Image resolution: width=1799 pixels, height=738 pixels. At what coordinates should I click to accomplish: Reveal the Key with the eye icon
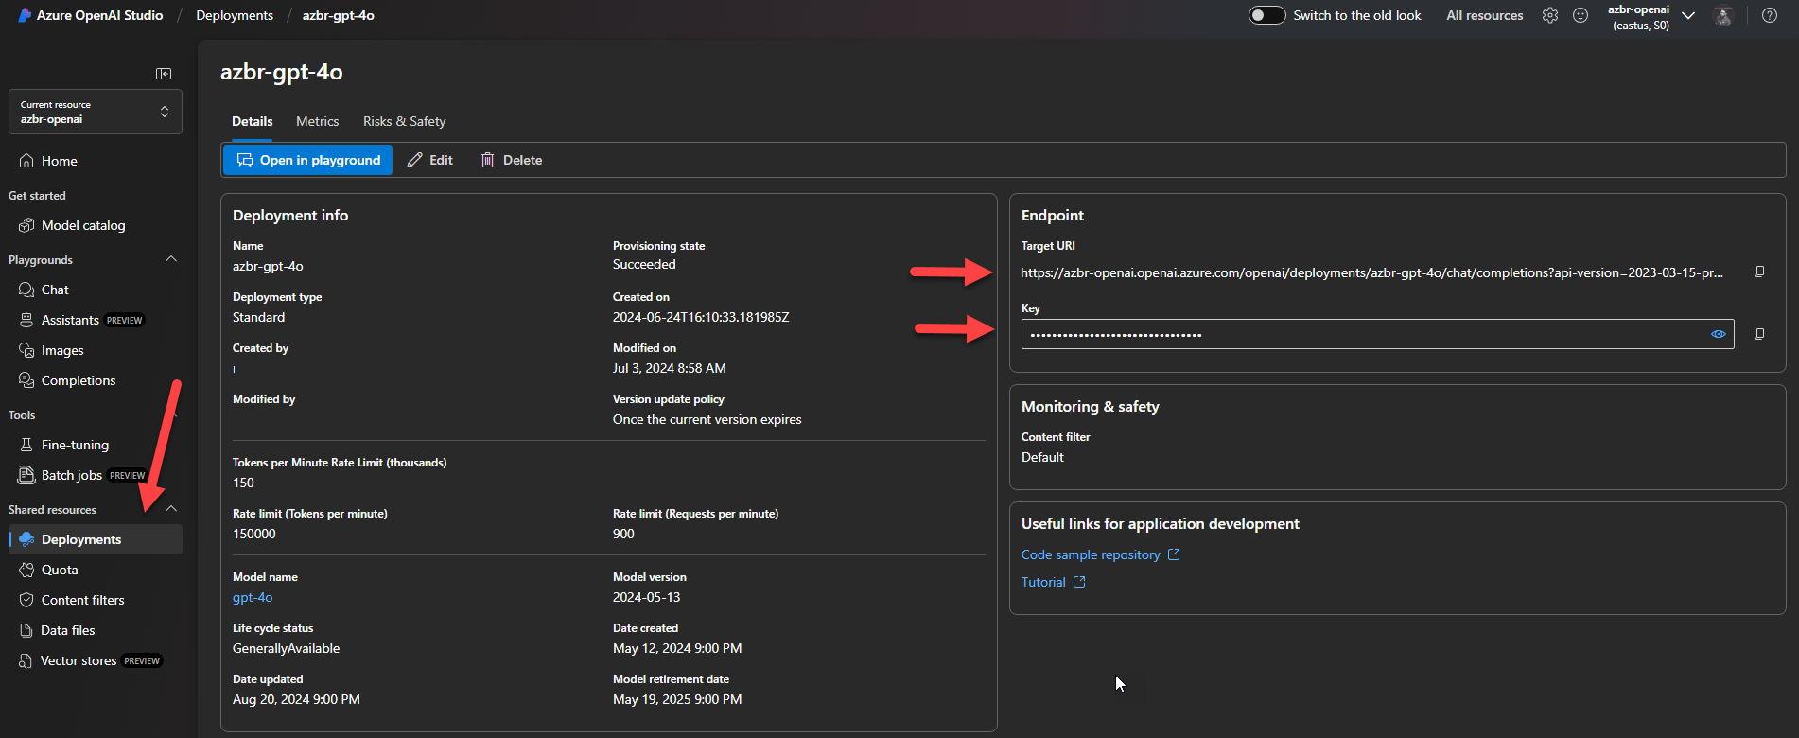(1719, 334)
